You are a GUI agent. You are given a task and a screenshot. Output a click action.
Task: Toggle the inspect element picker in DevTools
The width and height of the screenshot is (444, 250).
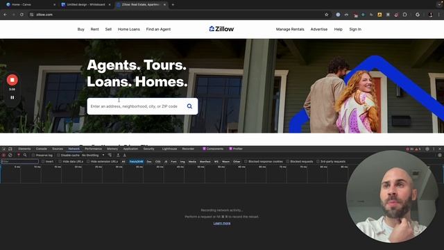click(4, 149)
